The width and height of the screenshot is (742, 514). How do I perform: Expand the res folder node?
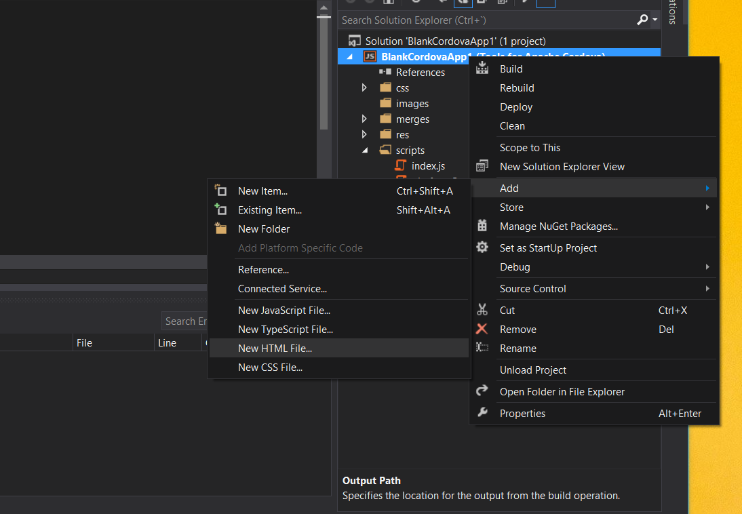click(364, 134)
